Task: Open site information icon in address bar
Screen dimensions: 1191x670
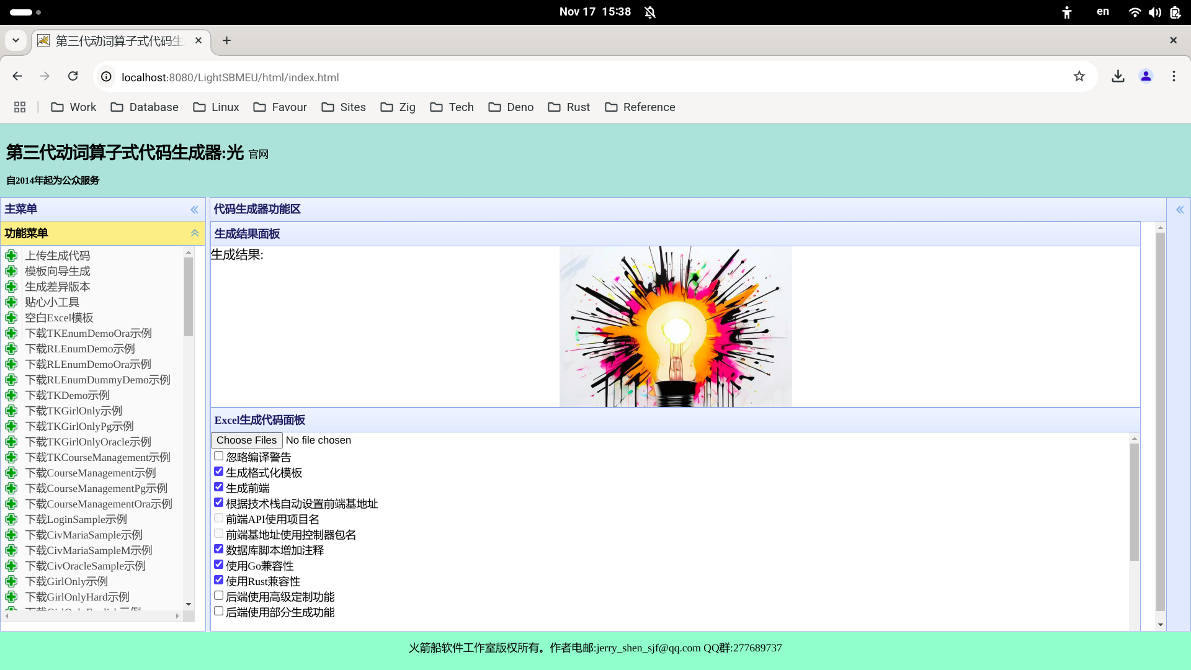Action: [x=107, y=77]
